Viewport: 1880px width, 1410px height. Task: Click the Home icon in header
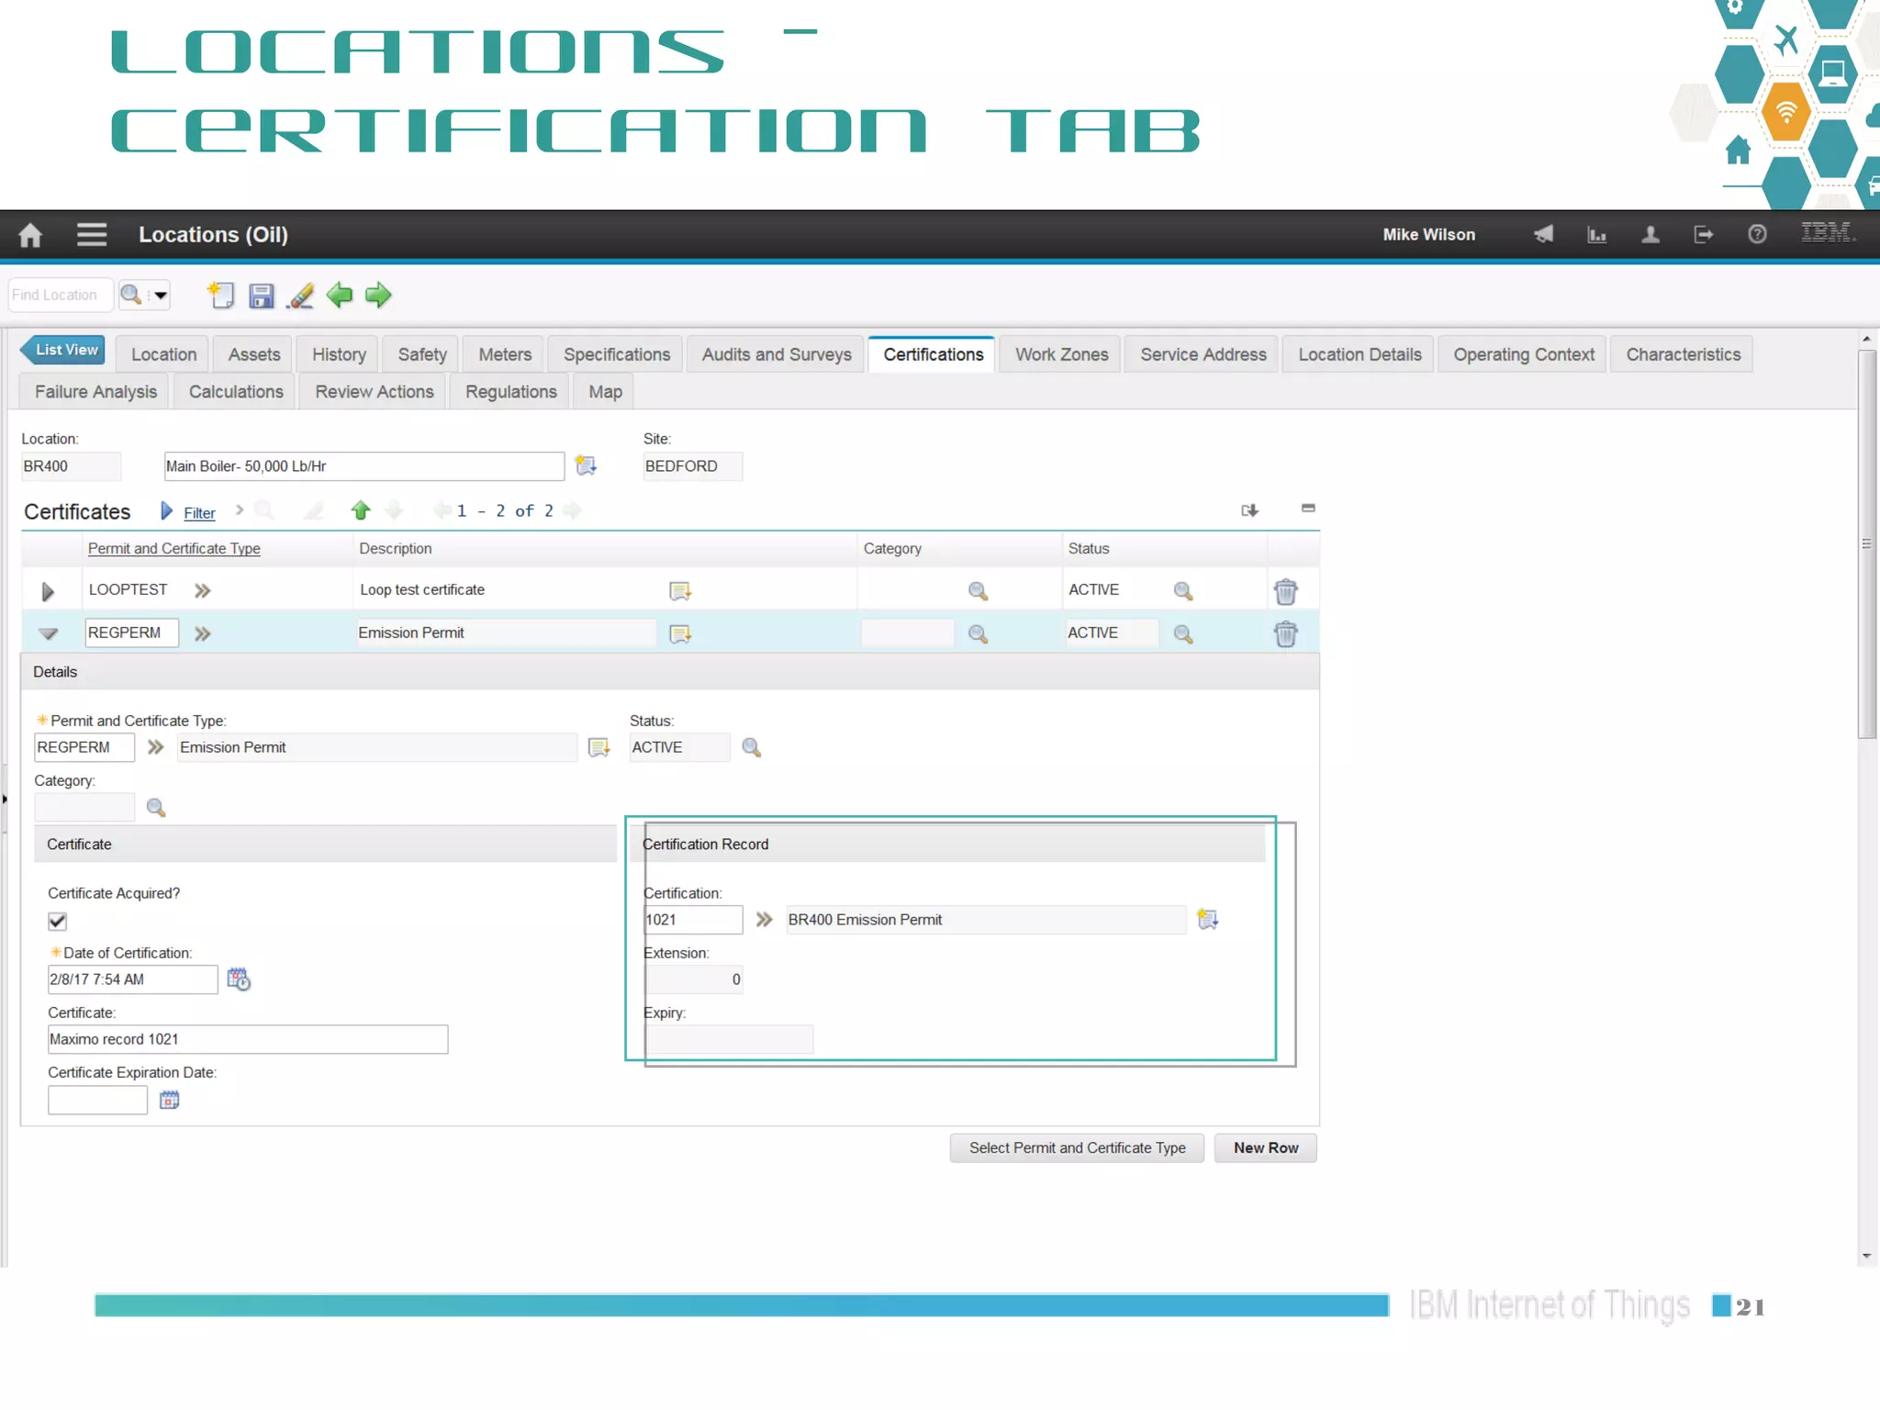coord(30,235)
